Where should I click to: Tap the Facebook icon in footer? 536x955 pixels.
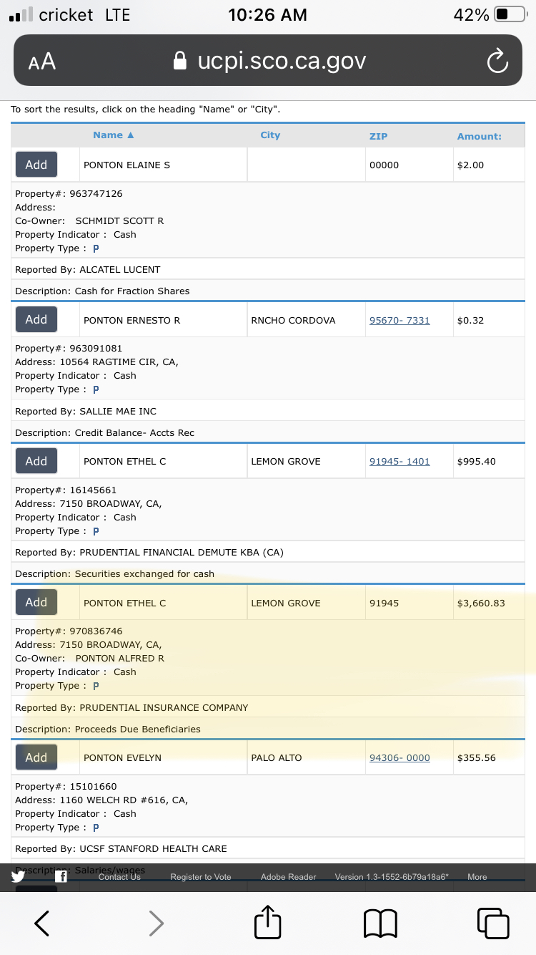tap(61, 877)
